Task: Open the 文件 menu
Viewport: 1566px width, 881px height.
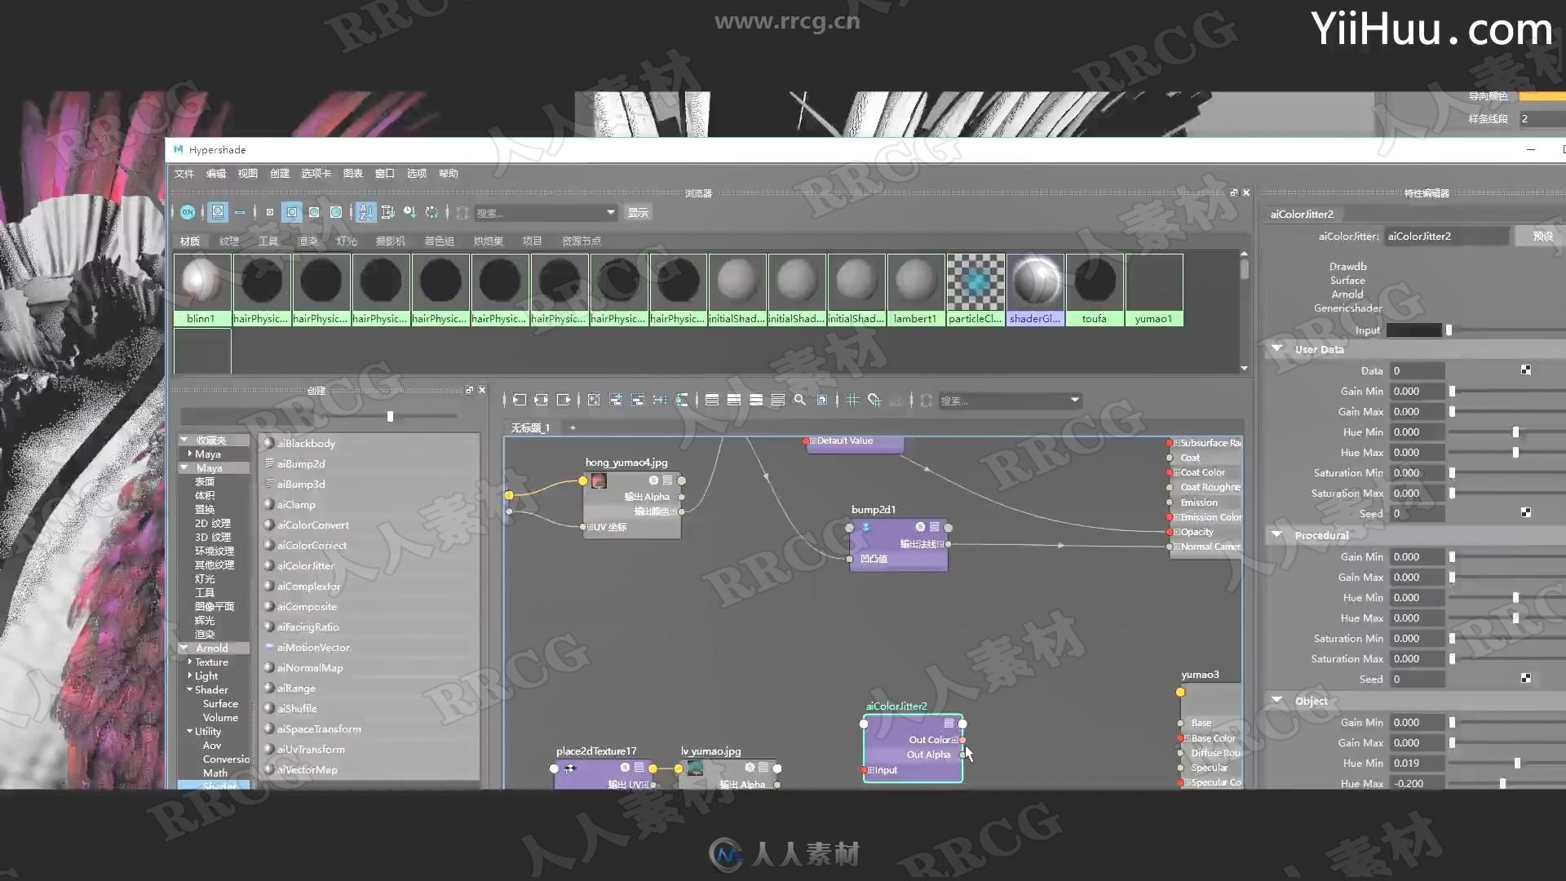Action: pyautogui.click(x=184, y=173)
